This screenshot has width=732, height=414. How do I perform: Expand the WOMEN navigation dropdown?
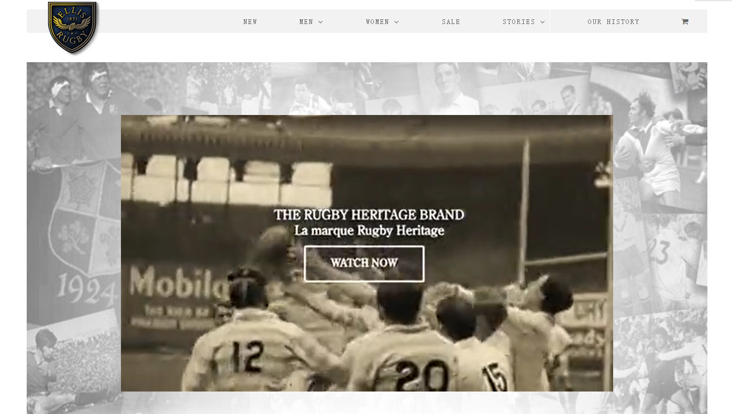(x=378, y=21)
